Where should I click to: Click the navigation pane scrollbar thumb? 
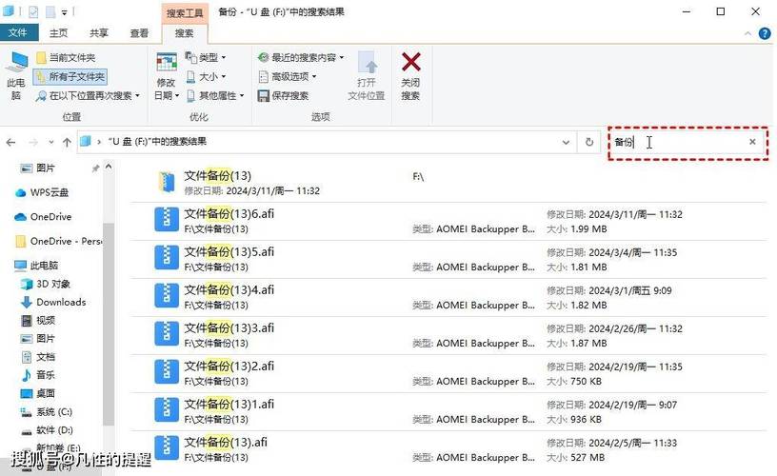[109, 324]
